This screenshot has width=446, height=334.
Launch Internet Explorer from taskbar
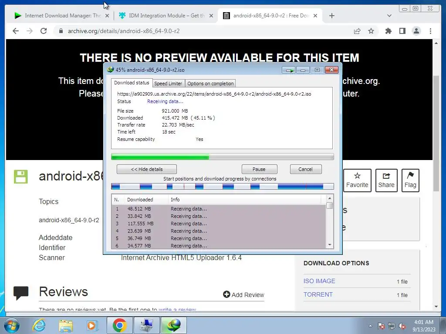39,325
